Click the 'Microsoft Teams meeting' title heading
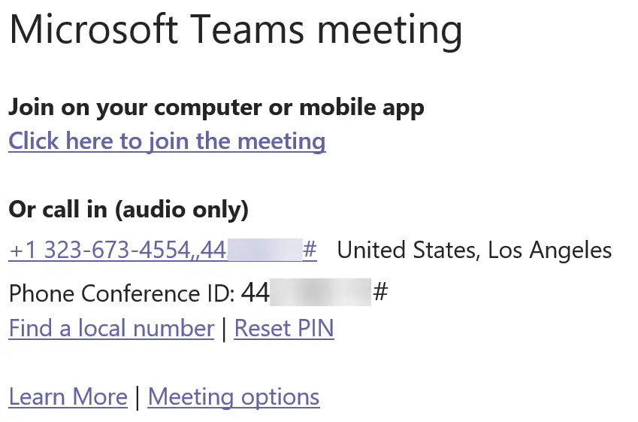The width and height of the screenshot is (638, 422). (x=236, y=30)
